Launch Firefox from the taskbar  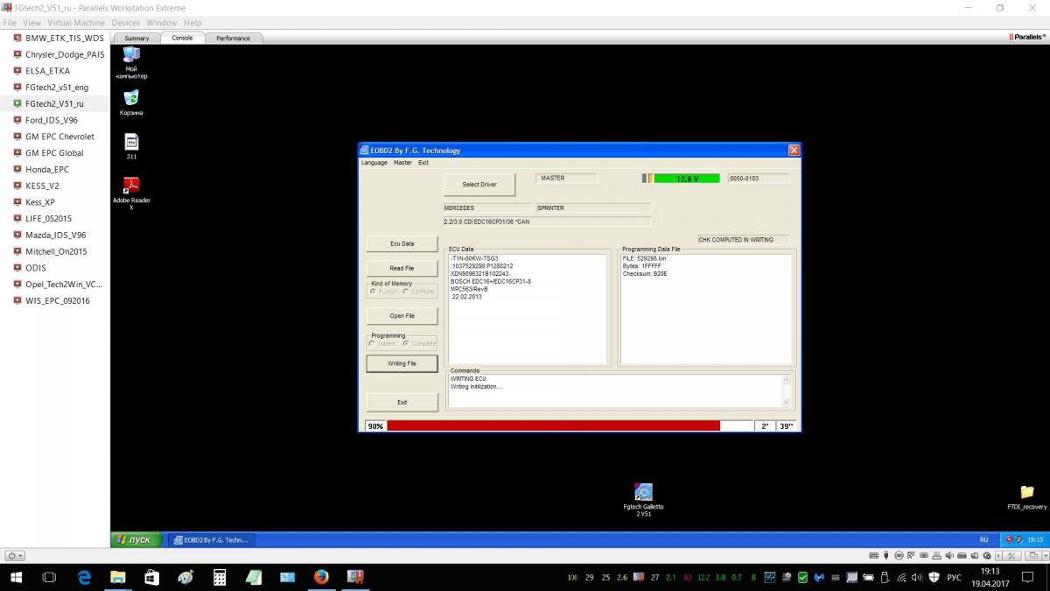pyautogui.click(x=321, y=577)
